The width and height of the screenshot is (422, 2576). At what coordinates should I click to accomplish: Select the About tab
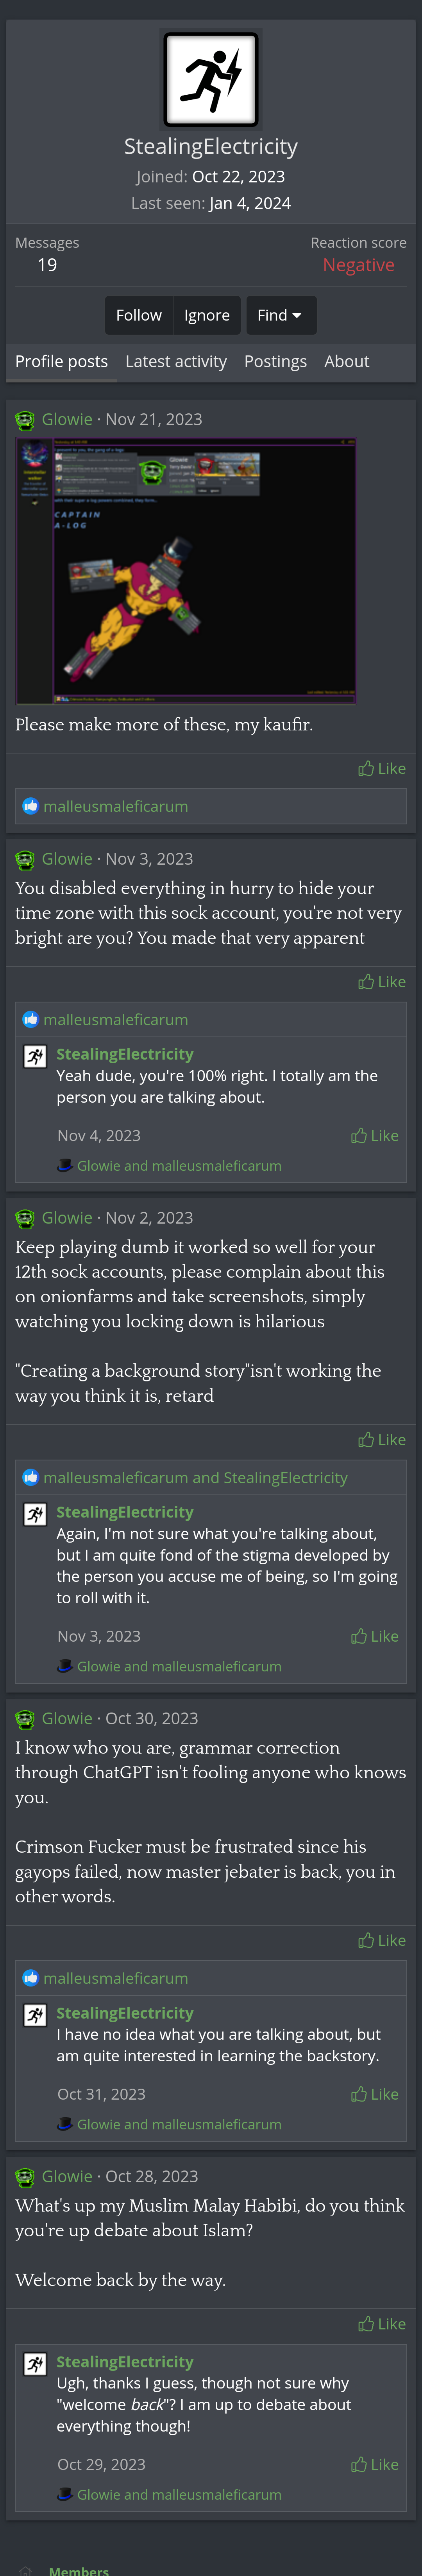pos(346,361)
